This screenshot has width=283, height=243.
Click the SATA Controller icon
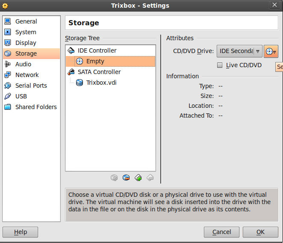click(71, 72)
